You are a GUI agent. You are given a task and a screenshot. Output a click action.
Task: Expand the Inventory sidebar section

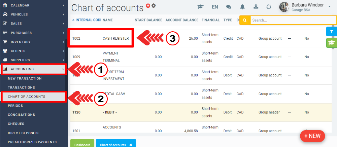click(33, 42)
